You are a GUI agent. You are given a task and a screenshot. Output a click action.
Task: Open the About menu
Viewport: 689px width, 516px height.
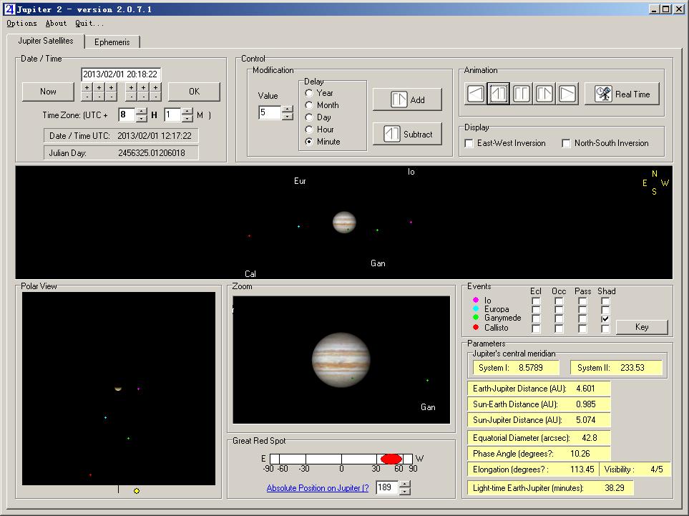[56, 24]
